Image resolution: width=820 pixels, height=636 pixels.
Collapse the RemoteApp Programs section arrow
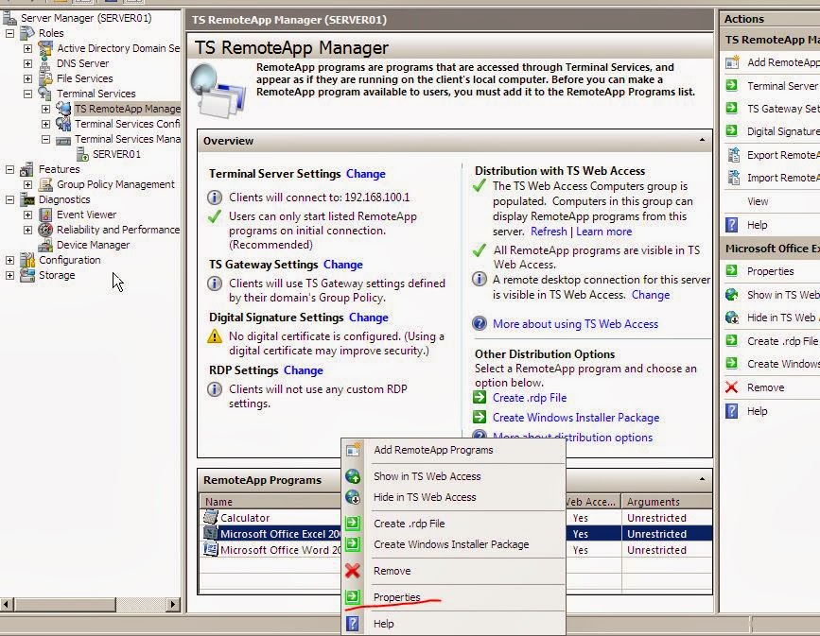pos(702,479)
